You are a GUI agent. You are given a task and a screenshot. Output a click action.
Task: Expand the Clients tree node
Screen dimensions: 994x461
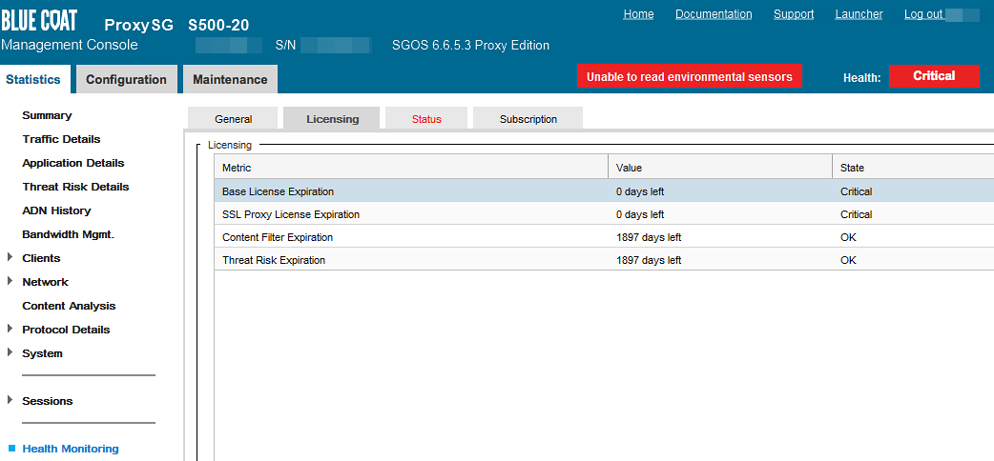pyautogui.click(x=10, y=257)
